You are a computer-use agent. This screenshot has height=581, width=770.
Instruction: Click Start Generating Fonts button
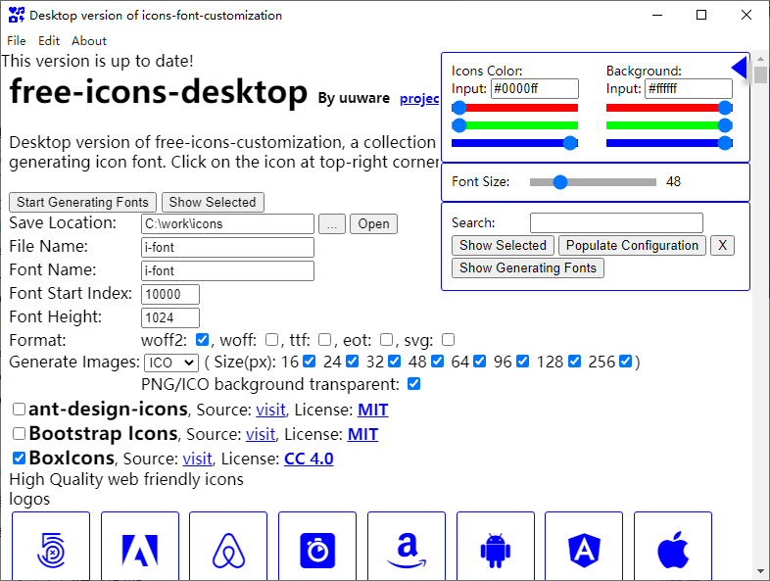click(x=82, y=202)
